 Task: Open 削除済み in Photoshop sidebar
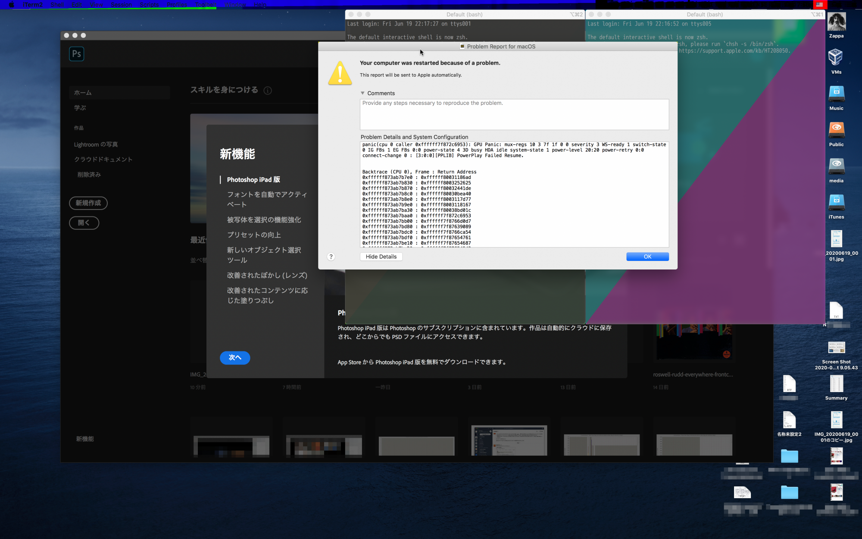click(89, 175)
